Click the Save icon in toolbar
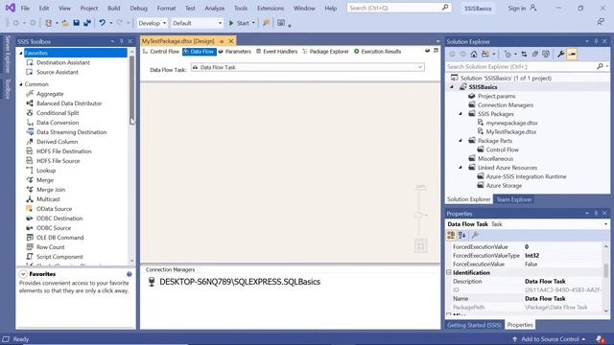This screenshot has width=614, height=345. (x=77, y=23)
